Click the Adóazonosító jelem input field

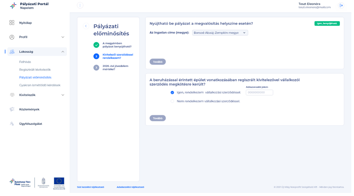259,92
